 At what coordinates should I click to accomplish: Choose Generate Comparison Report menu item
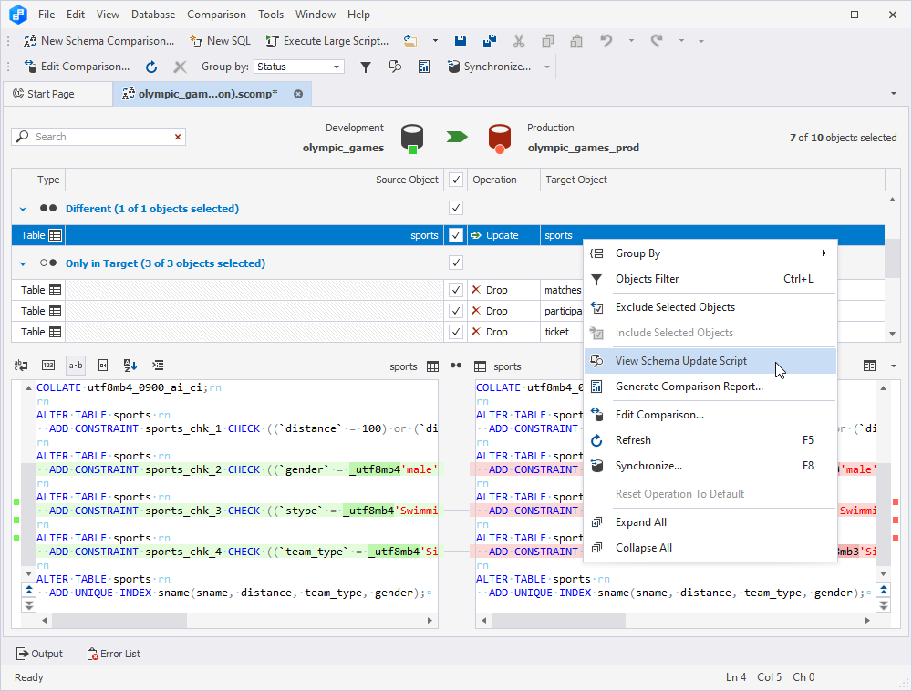click(x=710, y=387)
